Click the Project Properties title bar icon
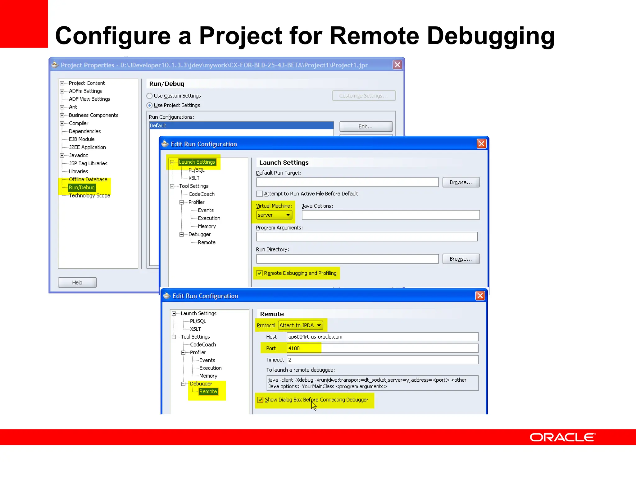 pyautogui.click(x=55, y=65)
